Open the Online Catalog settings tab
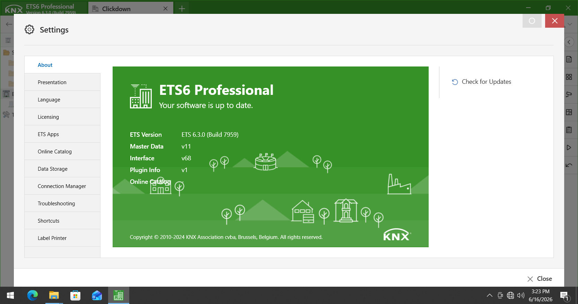Image resolution: width=578 pixels, height=304 pixels. 62,151
